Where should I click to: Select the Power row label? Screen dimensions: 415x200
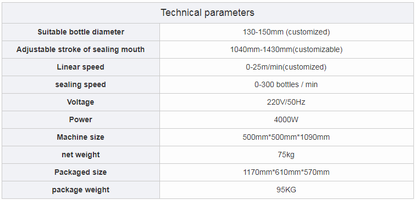(81, 119)
